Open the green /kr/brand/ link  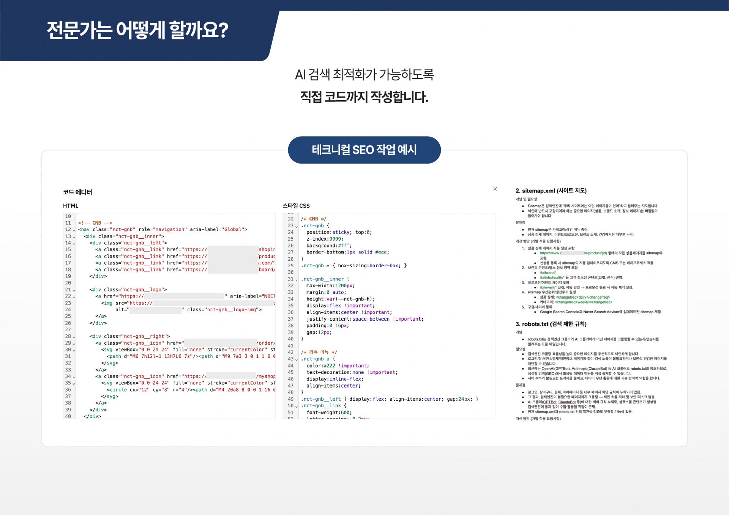pyautogui.click(x=548, y=272)
